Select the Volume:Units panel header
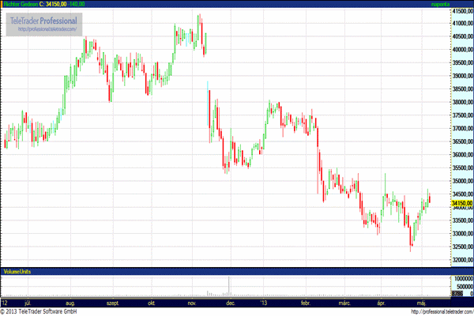474x316 pixels. (20, 272)
